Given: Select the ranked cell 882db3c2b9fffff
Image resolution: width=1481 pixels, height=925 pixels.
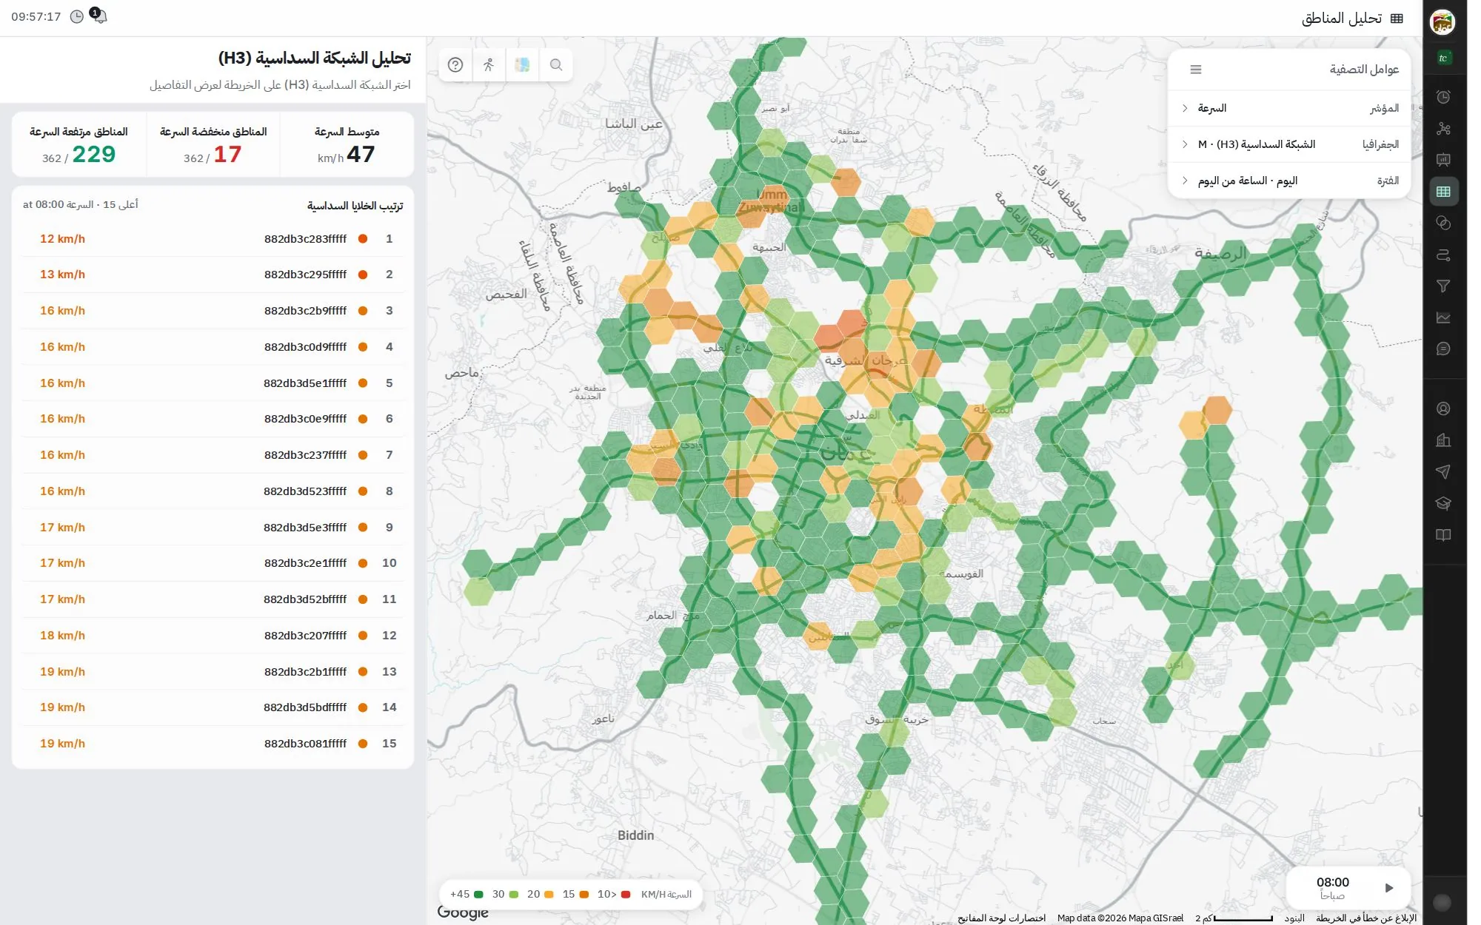Looking at the screenshot, I should tap(213, 311).
